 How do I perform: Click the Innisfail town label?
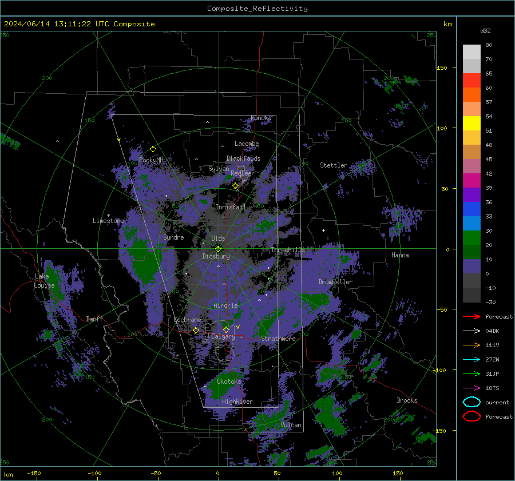(x=231, y=207)
